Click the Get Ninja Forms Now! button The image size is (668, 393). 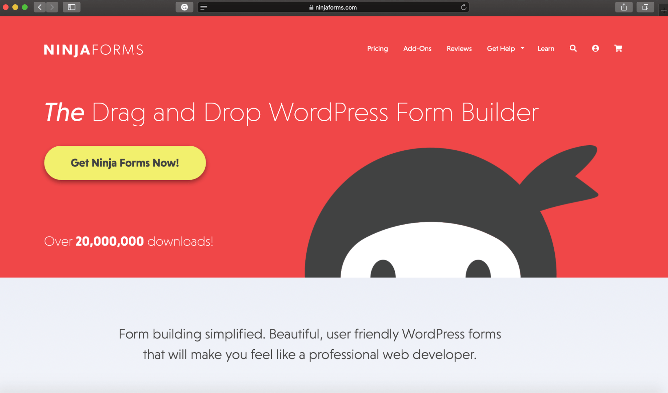[x=125, y=163]
